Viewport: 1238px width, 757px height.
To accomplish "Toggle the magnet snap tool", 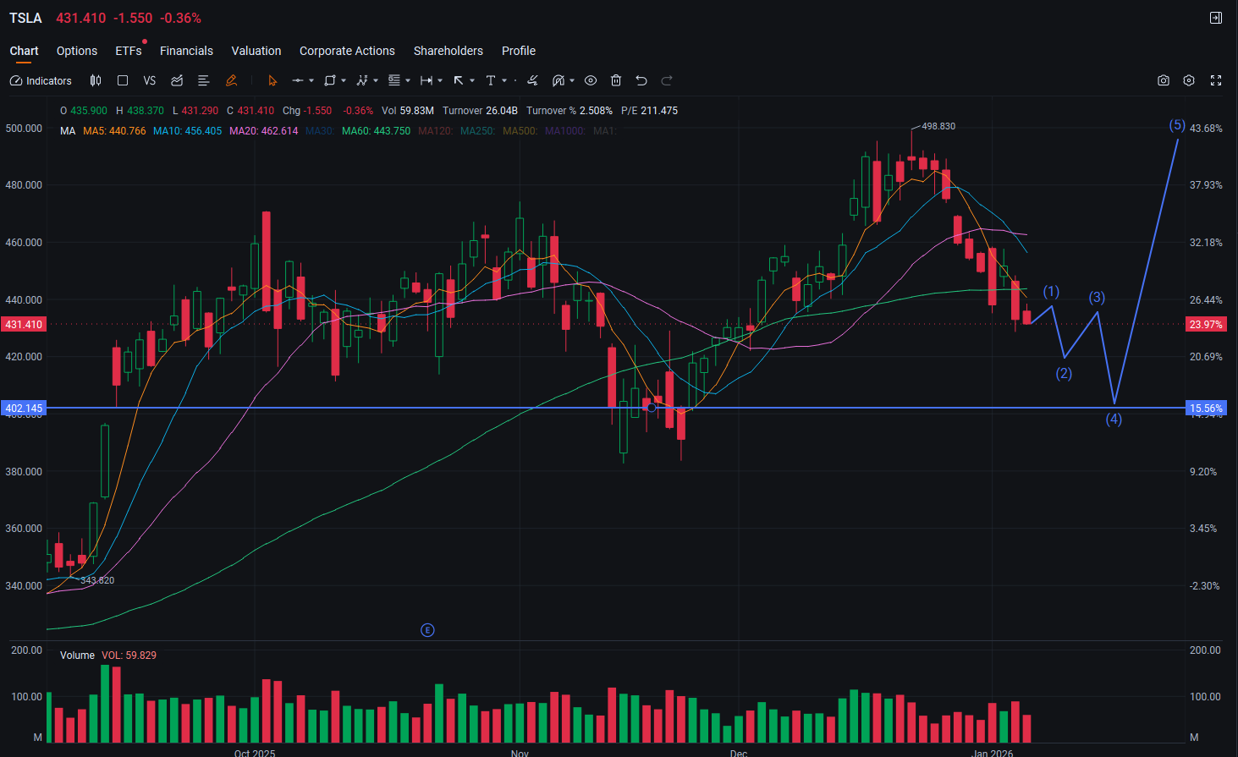I will (558, 80).
